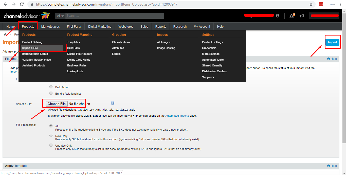346x175 pixels.
Task: Open Define File Headers entry
Action: (80, 54)
